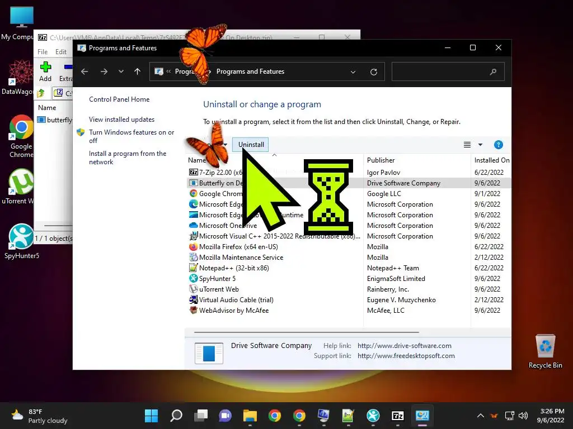Screen dimensions: 573x429
Task: Open Install a program from the network
Action: coord(128,158)
